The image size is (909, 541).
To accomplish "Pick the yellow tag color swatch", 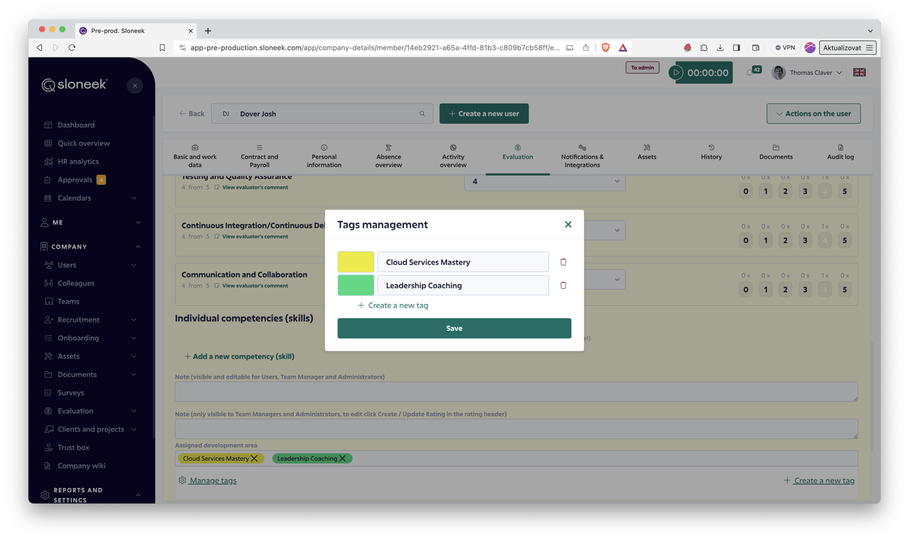I will point(356,262).
